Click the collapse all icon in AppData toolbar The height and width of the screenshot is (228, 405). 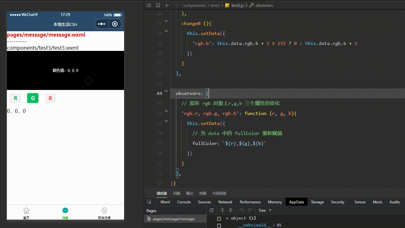click(x=231, y=210)
